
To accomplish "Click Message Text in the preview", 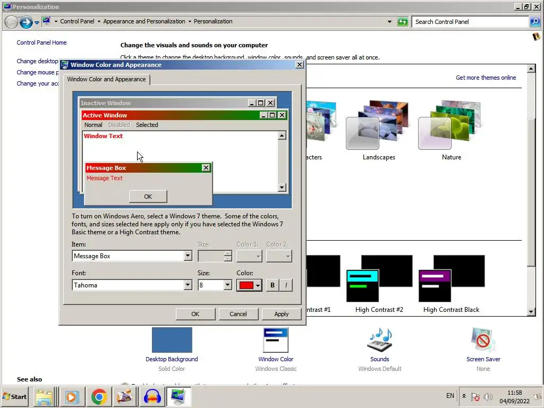I will [105, 178].
